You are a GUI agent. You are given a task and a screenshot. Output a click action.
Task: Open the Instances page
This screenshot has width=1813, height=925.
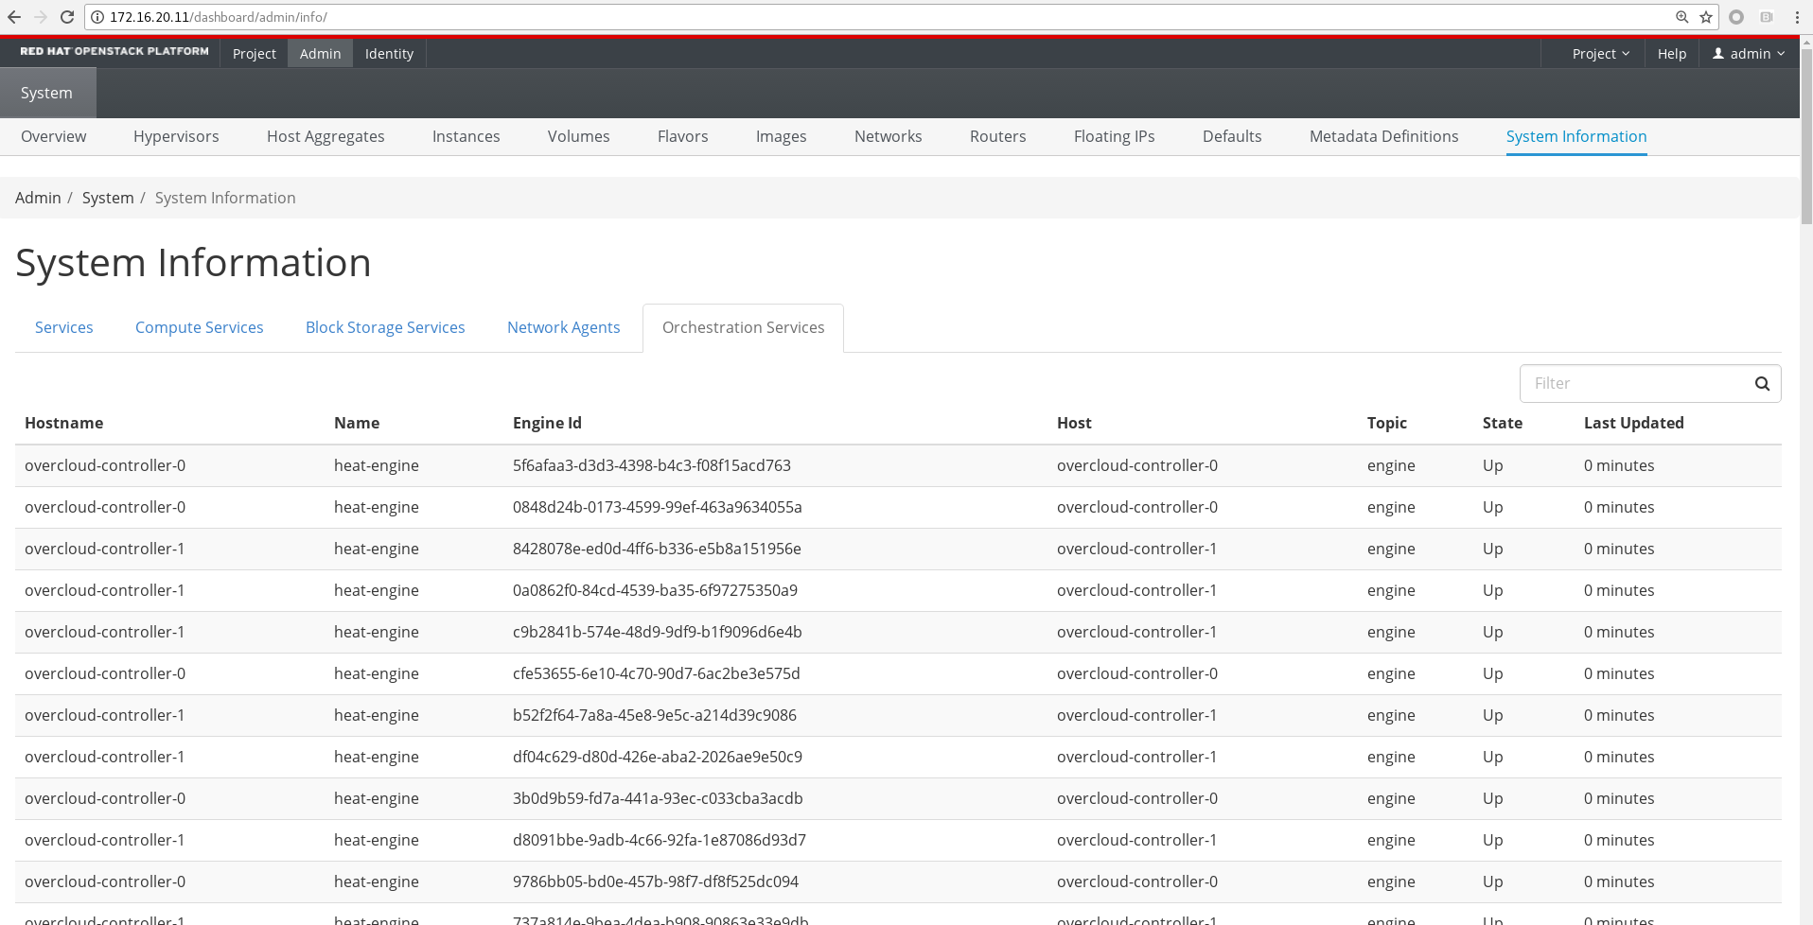(466, 136)
